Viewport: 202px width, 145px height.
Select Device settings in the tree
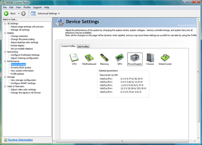coord(18,64)
